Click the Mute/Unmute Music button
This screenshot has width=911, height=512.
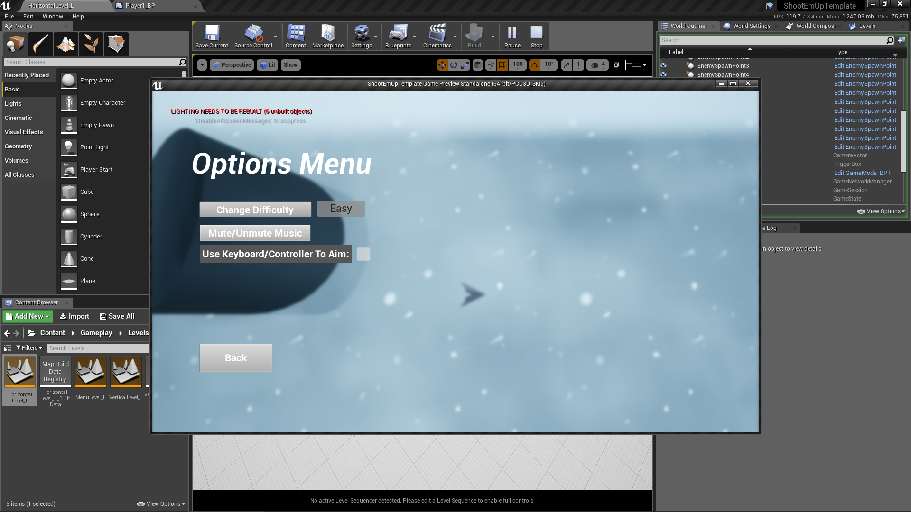tap(255, 233)
